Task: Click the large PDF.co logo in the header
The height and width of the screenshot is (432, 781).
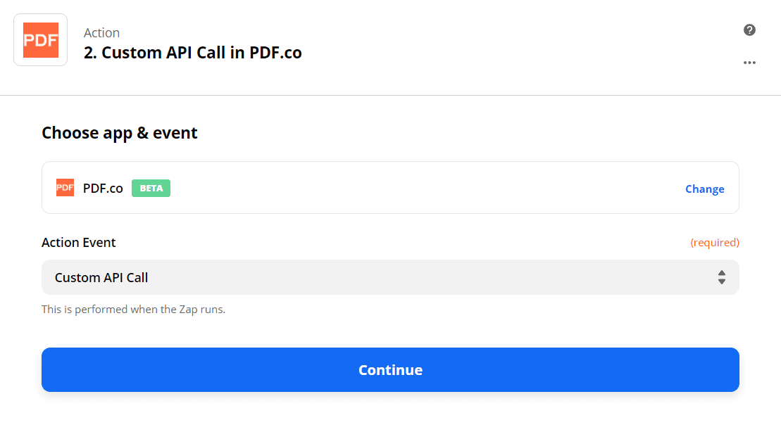Action: (40, 39)
